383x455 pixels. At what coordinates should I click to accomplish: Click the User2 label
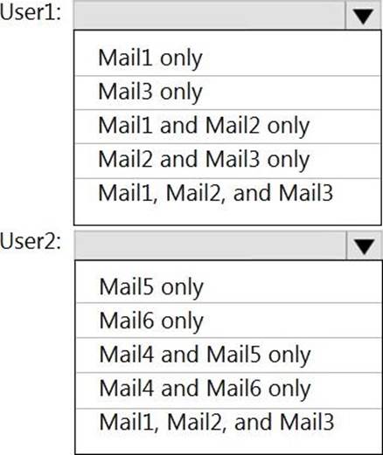point(31,243)
